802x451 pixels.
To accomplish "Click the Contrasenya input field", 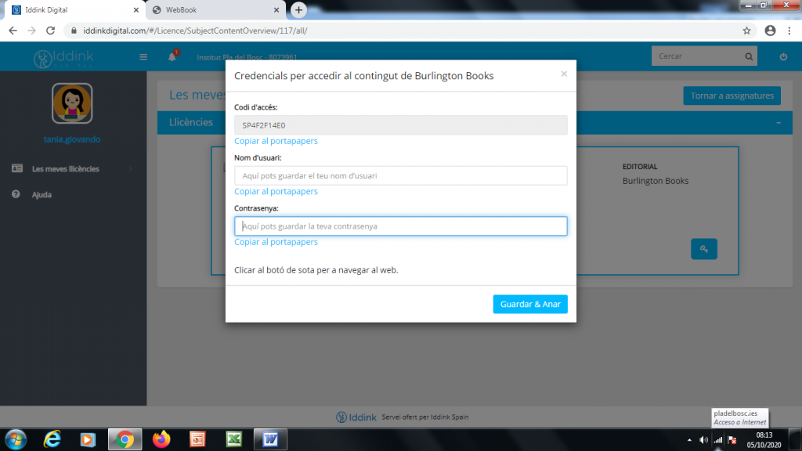I will click(400, 226).
